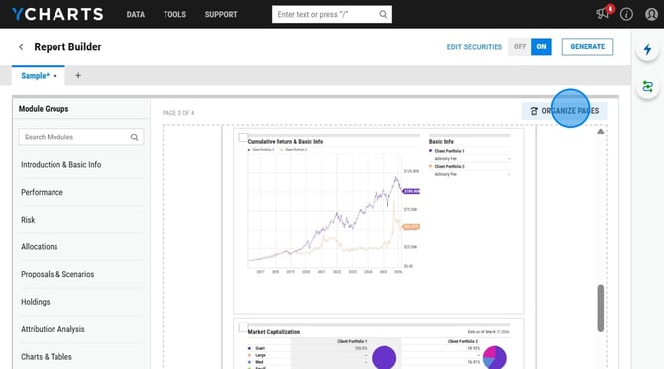Expand the Charts & Tables group
Viewport: 664px width, 369px height.
click(80, 357)
